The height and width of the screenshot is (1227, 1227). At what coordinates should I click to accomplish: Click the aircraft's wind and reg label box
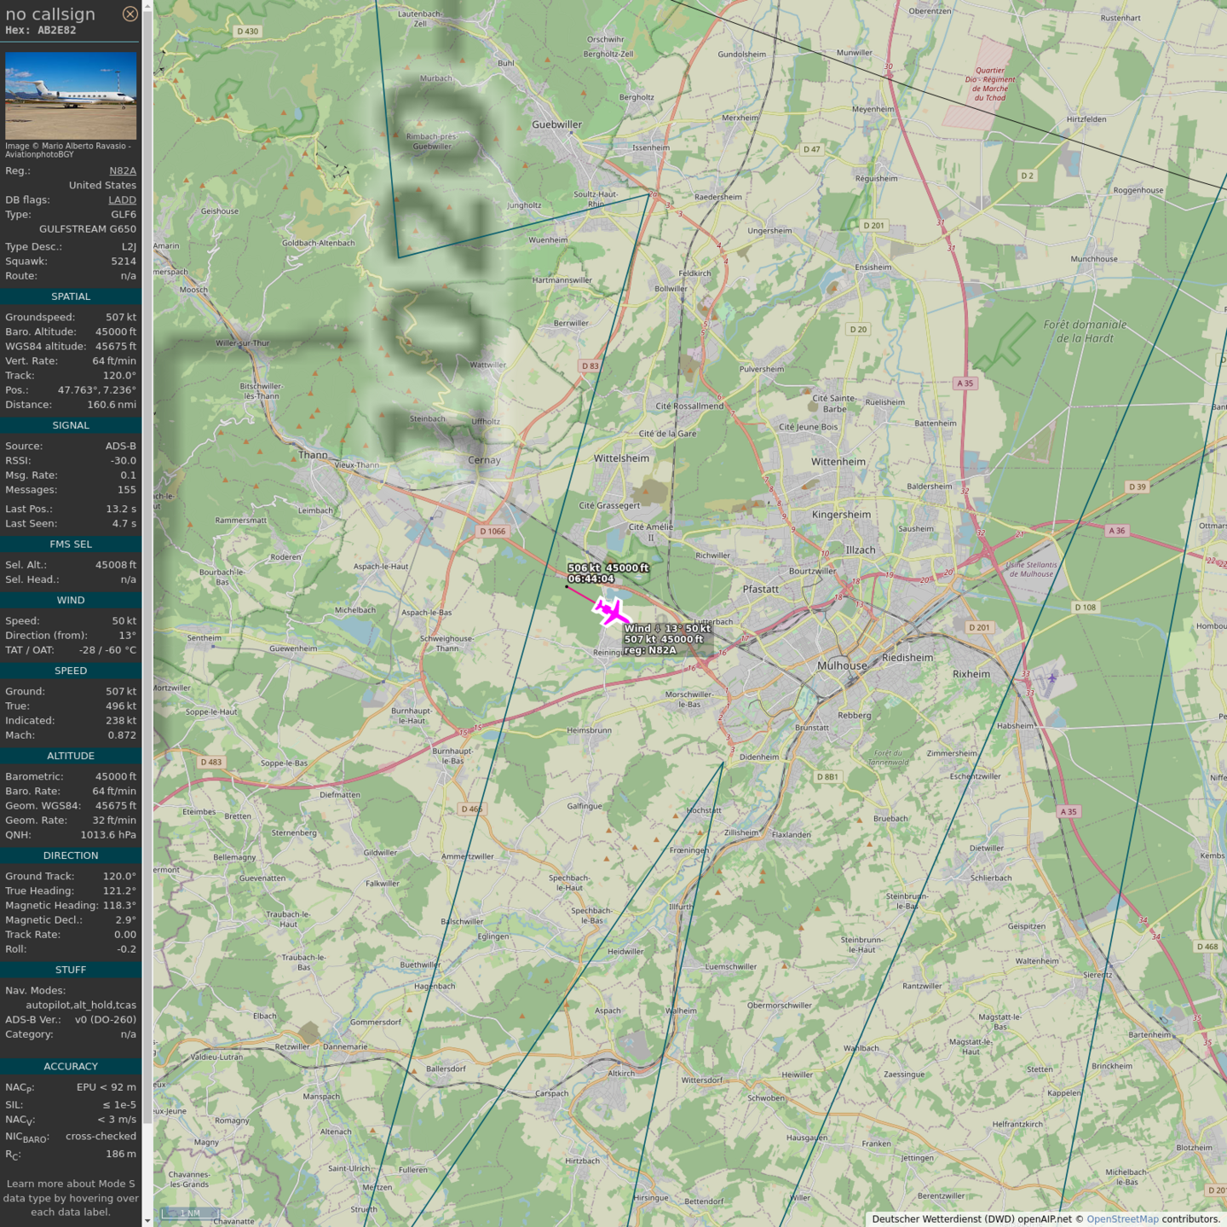[x=666, y=639]
